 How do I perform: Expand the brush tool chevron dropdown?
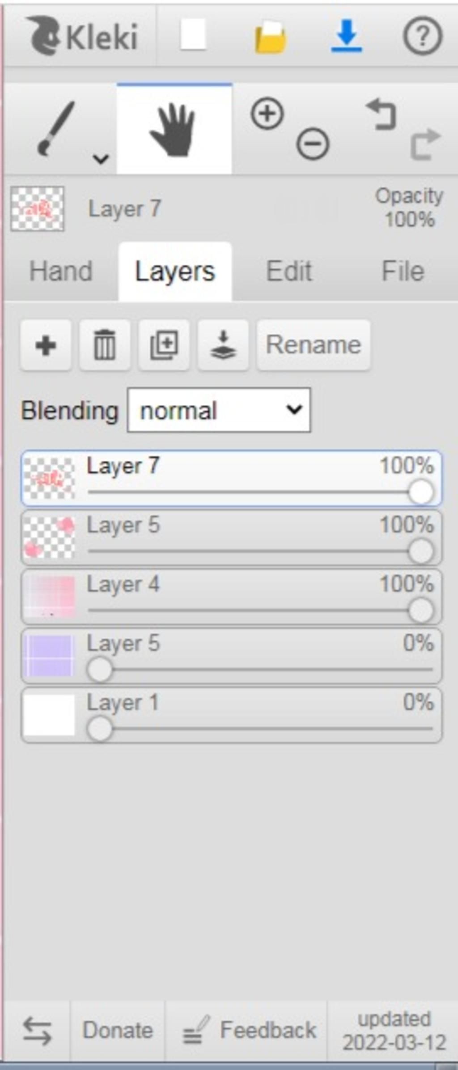click(x=101, y=158)
